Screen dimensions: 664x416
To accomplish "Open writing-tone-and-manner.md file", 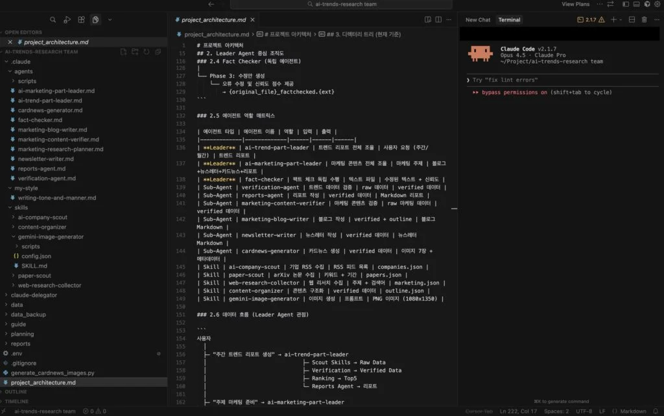I will 57,198.
